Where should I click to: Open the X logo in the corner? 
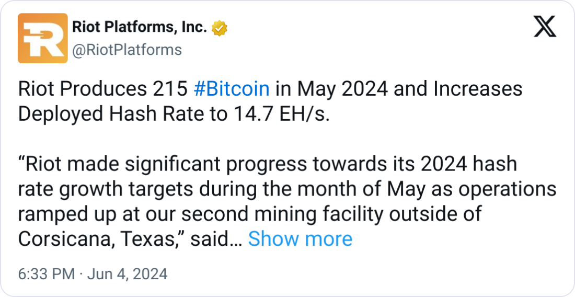click(x=545, y=26)
